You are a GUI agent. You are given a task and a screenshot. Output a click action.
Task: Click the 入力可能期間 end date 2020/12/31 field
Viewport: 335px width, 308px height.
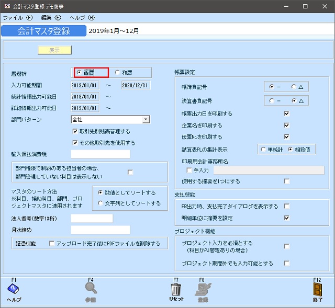coord(136,85)
